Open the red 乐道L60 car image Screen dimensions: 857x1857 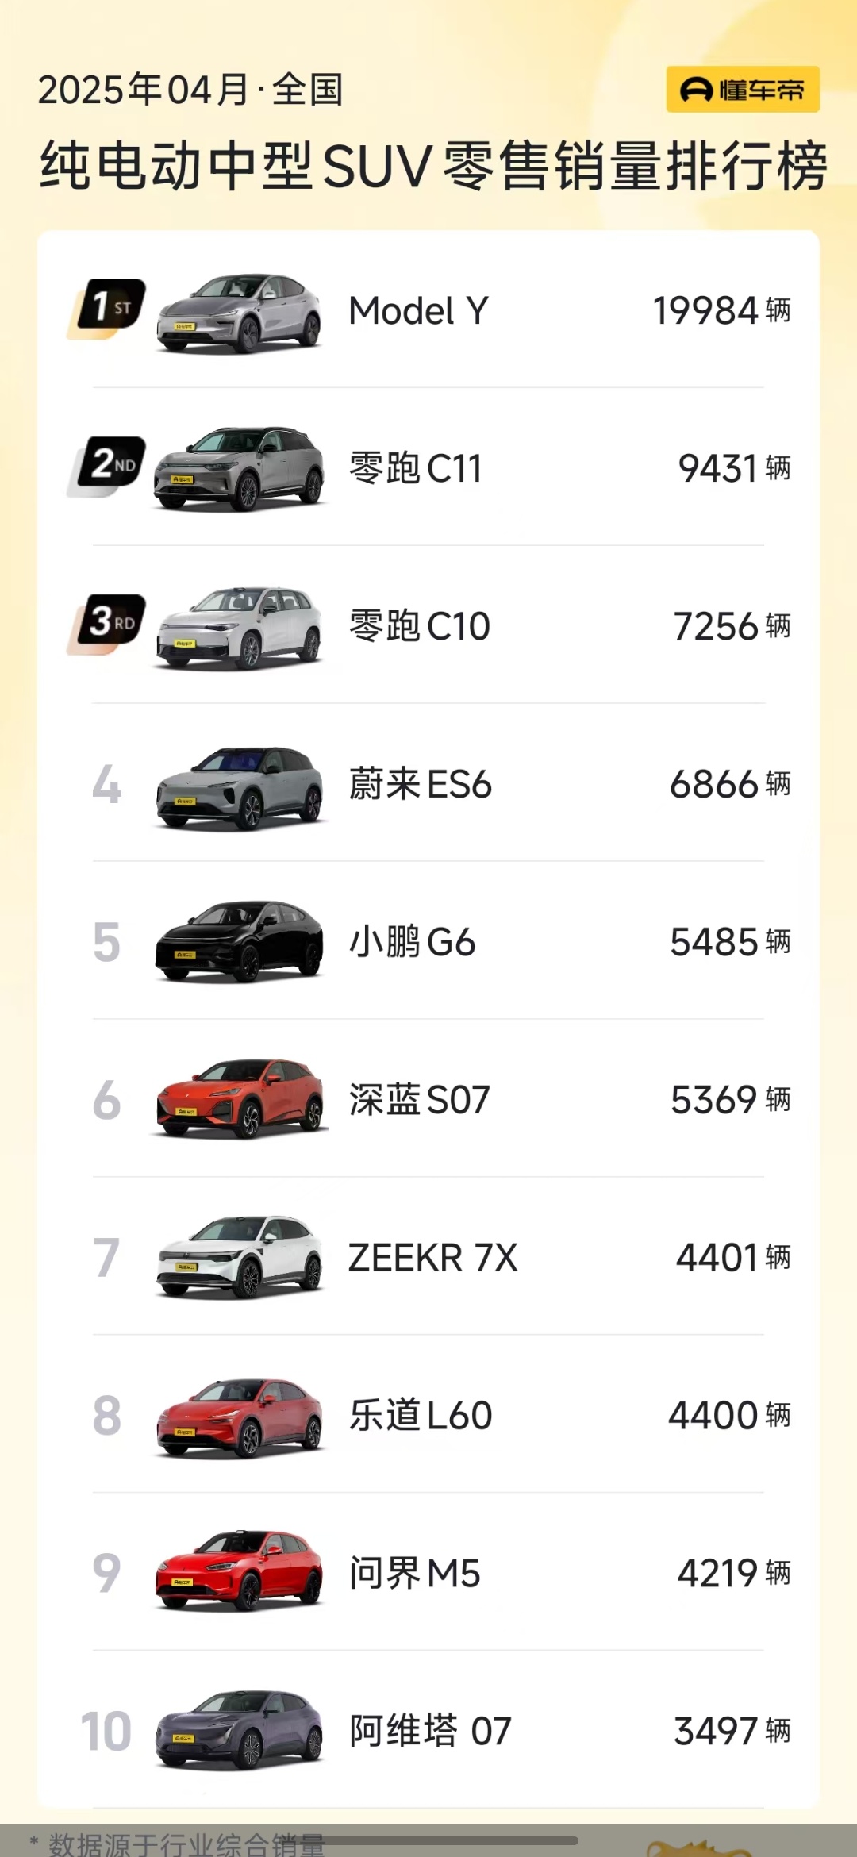(x=240, y=1417)
